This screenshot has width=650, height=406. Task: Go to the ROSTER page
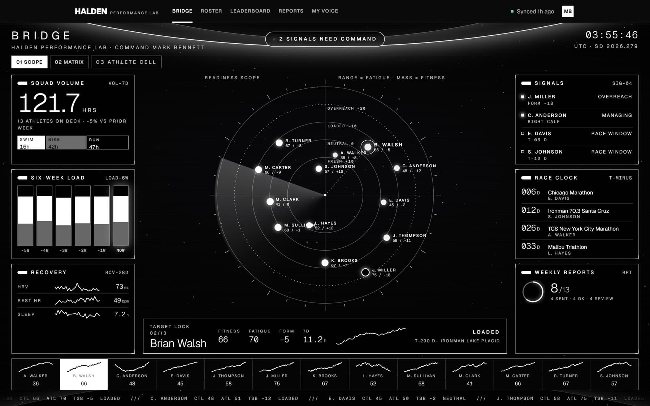pos(211,11)
